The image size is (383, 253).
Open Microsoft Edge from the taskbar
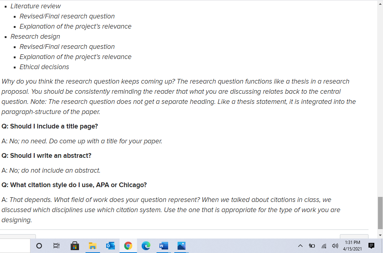pos(146,246)
